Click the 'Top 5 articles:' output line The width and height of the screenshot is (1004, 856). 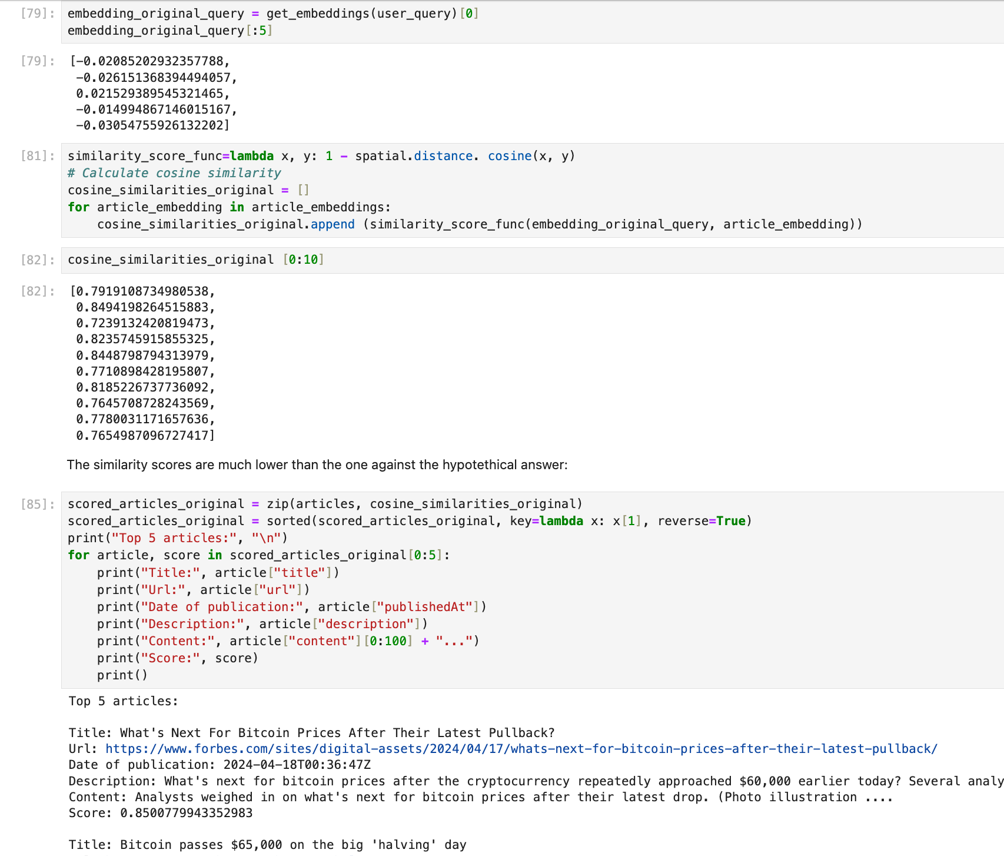[x=123, y=701]
